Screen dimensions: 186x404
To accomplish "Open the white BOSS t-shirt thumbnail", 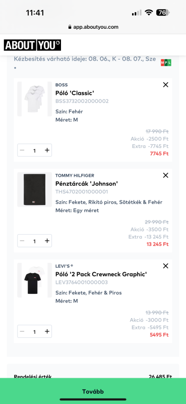I will (34, 99).
